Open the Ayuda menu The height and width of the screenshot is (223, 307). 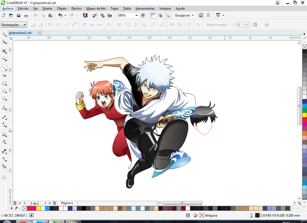point(180,9)
